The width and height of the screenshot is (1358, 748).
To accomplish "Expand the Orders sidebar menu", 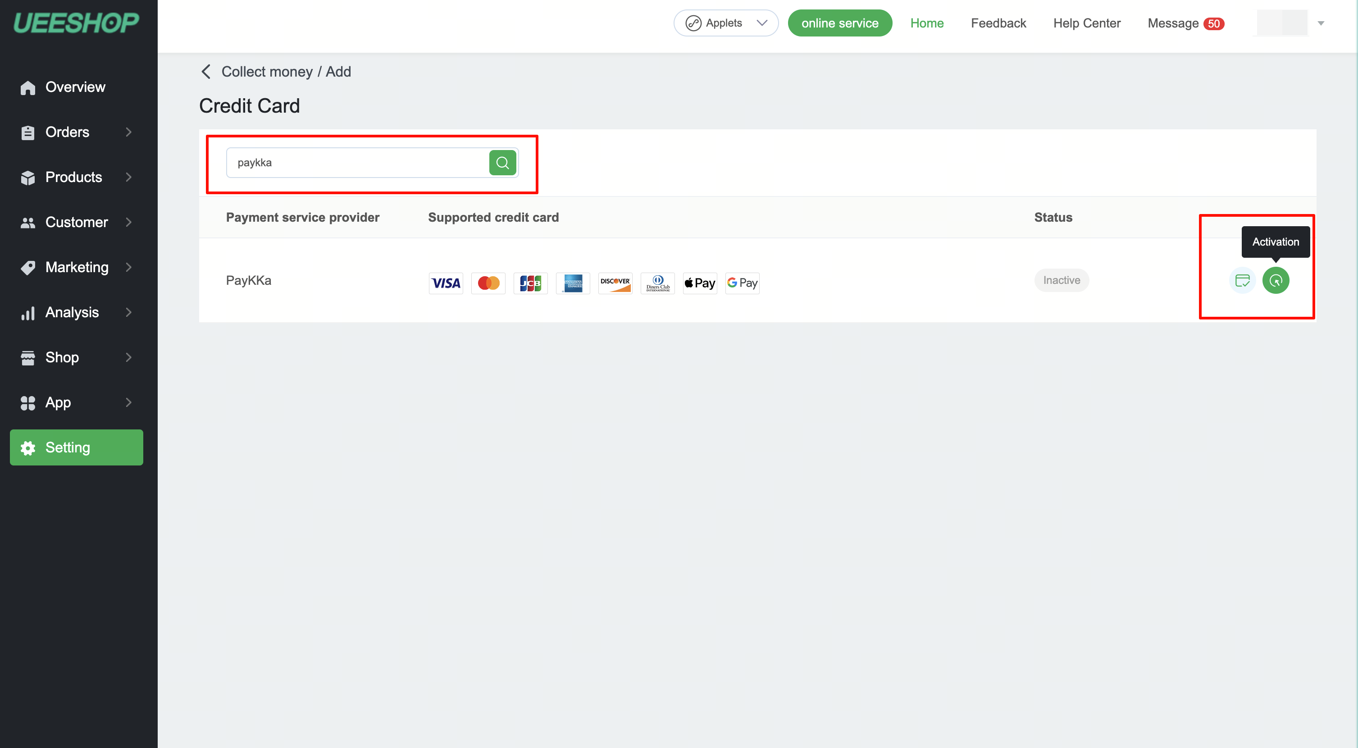I will coord(77,132).
